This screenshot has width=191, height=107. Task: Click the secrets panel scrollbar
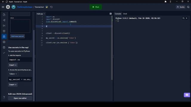pos(34,65)
